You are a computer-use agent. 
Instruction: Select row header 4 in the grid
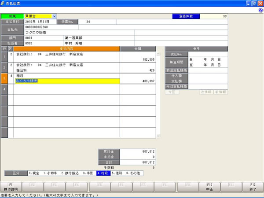4,89
